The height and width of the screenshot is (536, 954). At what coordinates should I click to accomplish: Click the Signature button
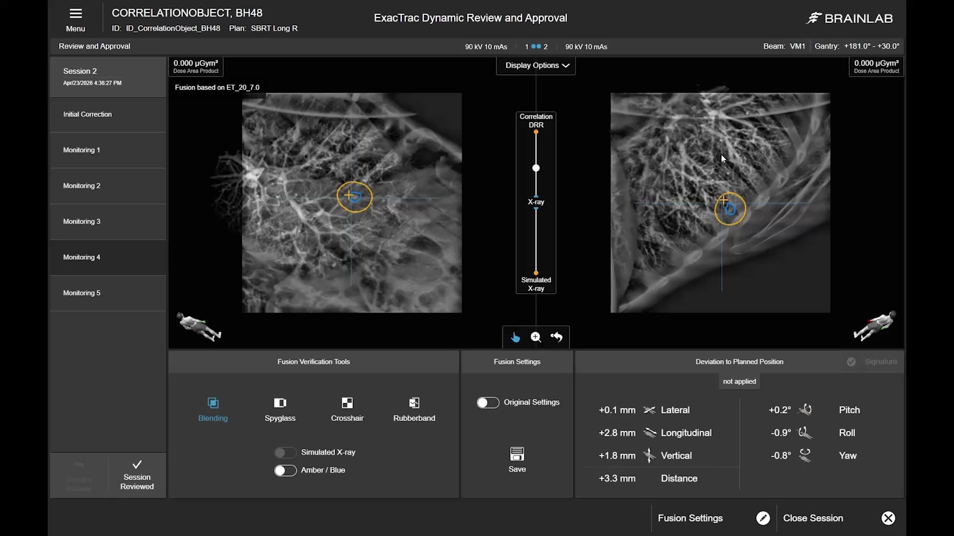point(873,362)
